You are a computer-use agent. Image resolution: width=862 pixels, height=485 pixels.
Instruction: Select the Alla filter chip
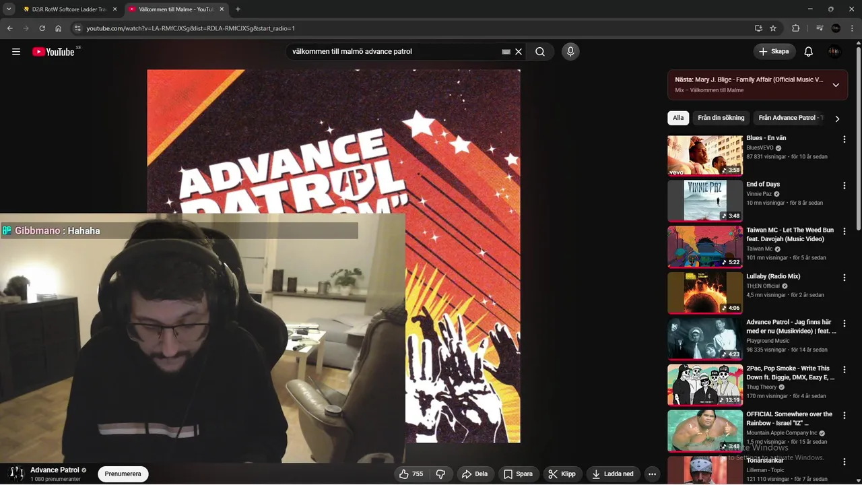pyautogui.click(x=678, y=118)
